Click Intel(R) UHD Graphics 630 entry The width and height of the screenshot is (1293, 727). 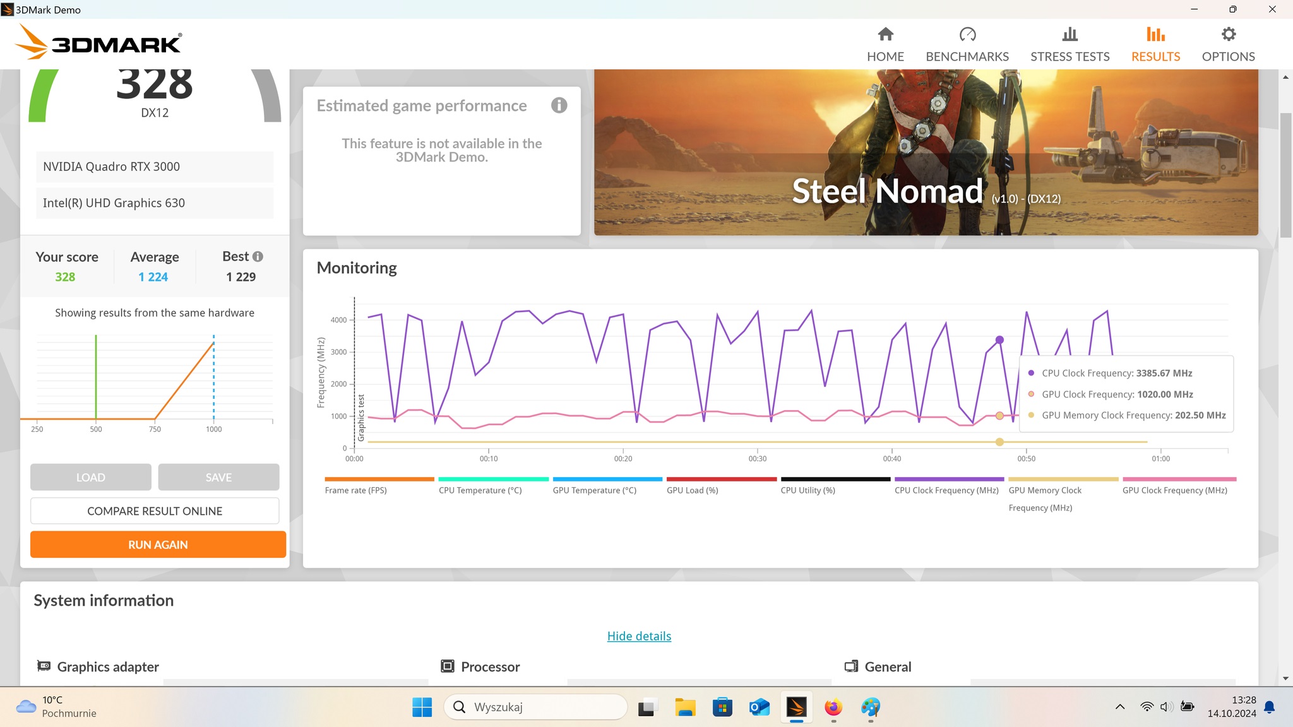coord(155,203)
